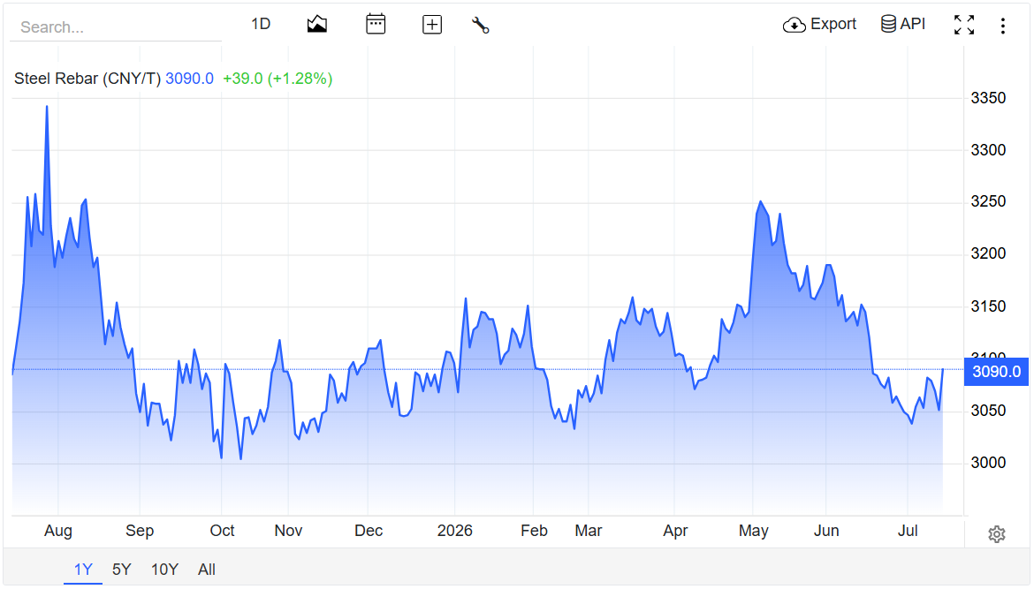The image size is (1034, 589).
Task: Click the API text link
Action: pos(913,25)
